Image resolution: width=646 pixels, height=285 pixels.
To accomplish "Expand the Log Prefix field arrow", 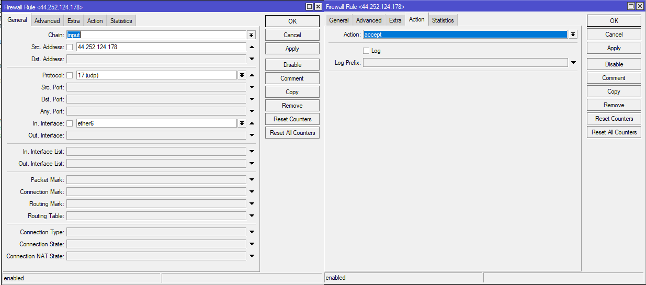I will pos(573,63).
